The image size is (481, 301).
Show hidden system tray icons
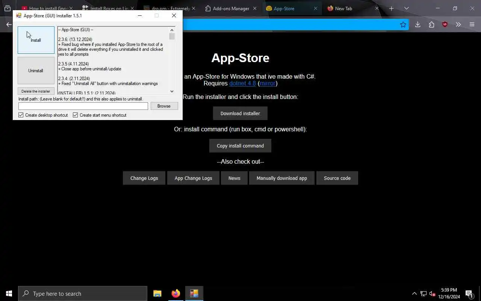[414, 293]
